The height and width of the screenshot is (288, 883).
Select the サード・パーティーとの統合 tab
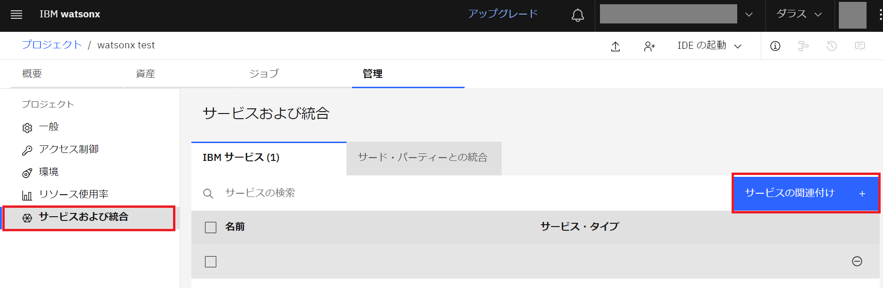(x=423, y=158)
